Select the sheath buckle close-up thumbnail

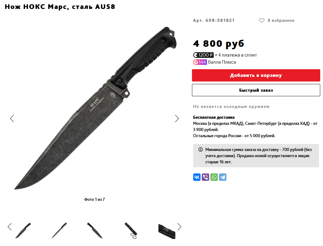167,231
